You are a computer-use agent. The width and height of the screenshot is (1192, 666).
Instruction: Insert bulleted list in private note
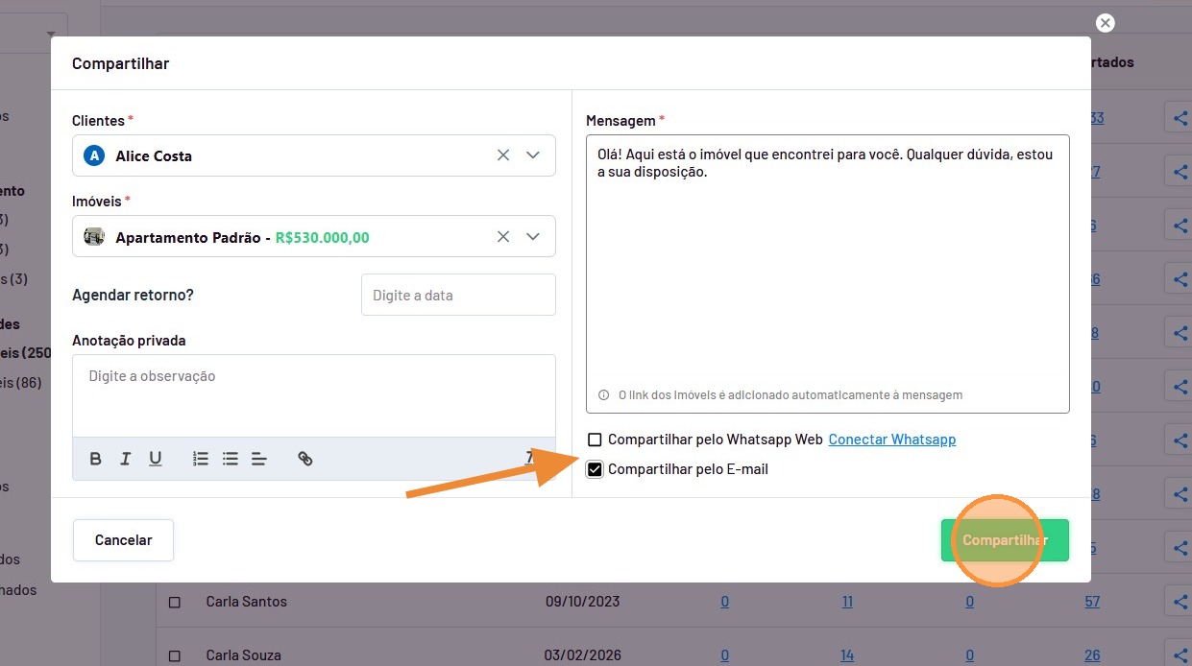[231, 459]
